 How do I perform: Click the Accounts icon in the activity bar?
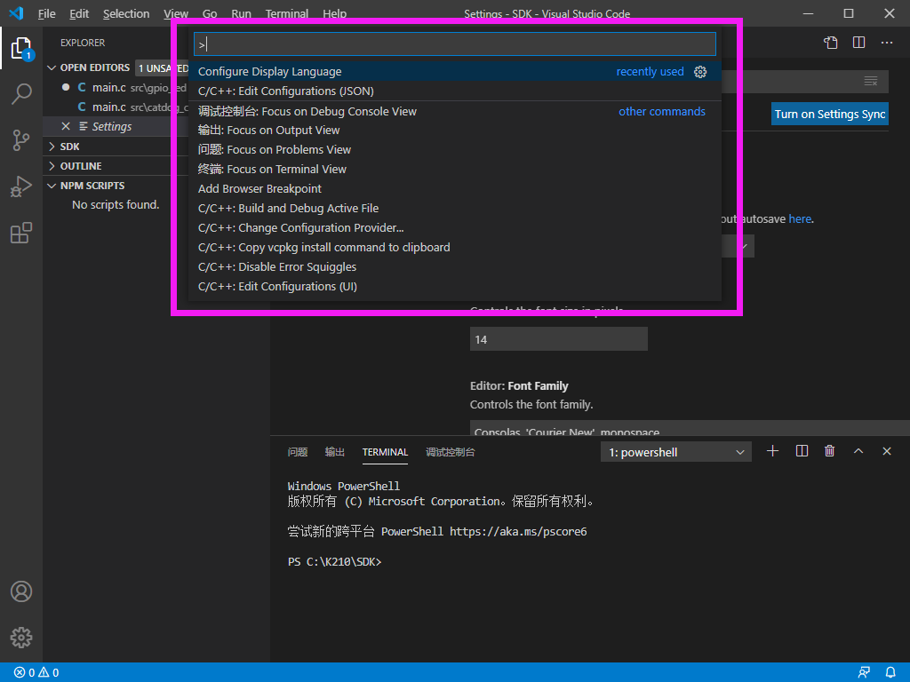[x=21, y=591]
